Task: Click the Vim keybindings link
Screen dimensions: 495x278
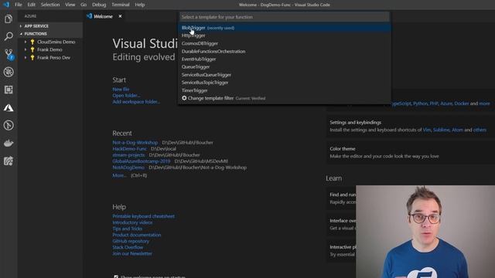Action: (426, 130)
